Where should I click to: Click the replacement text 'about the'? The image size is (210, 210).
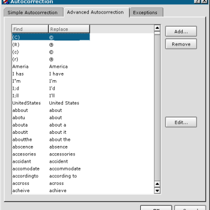click(60, 140)
